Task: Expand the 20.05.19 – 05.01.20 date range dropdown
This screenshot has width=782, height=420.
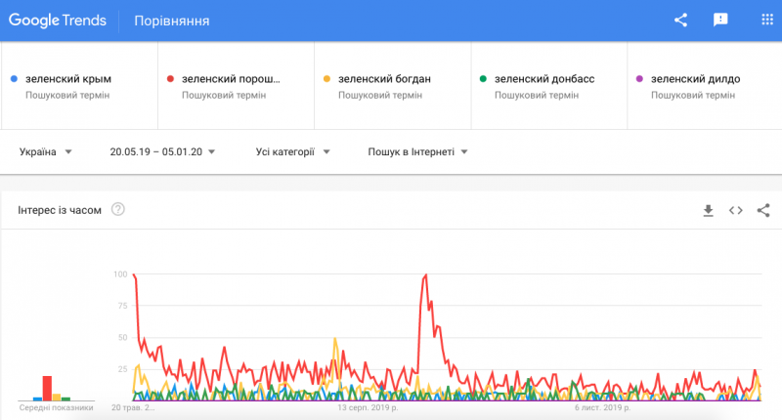Action: coord(162,151)
